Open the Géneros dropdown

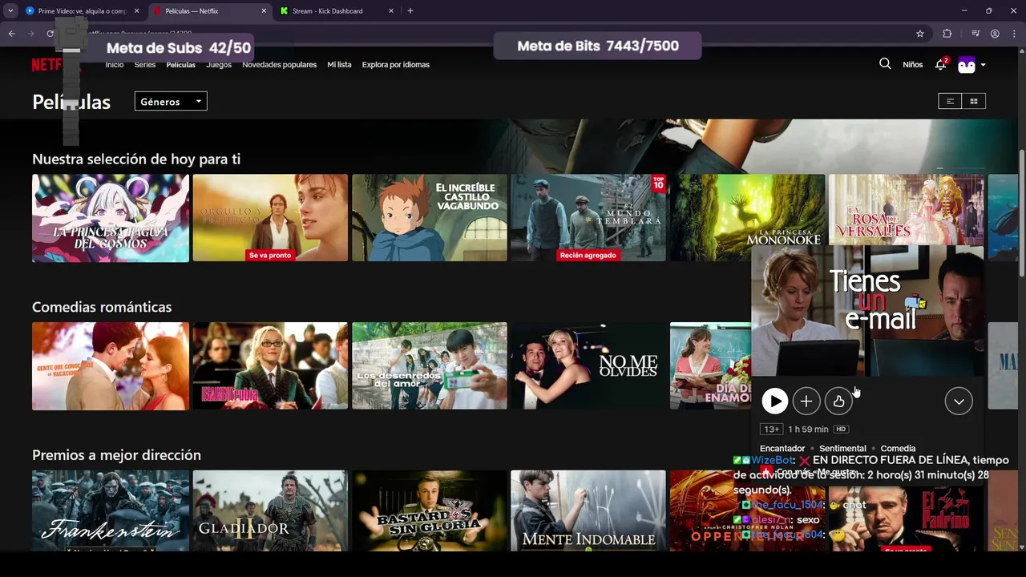tap(171, 102)
